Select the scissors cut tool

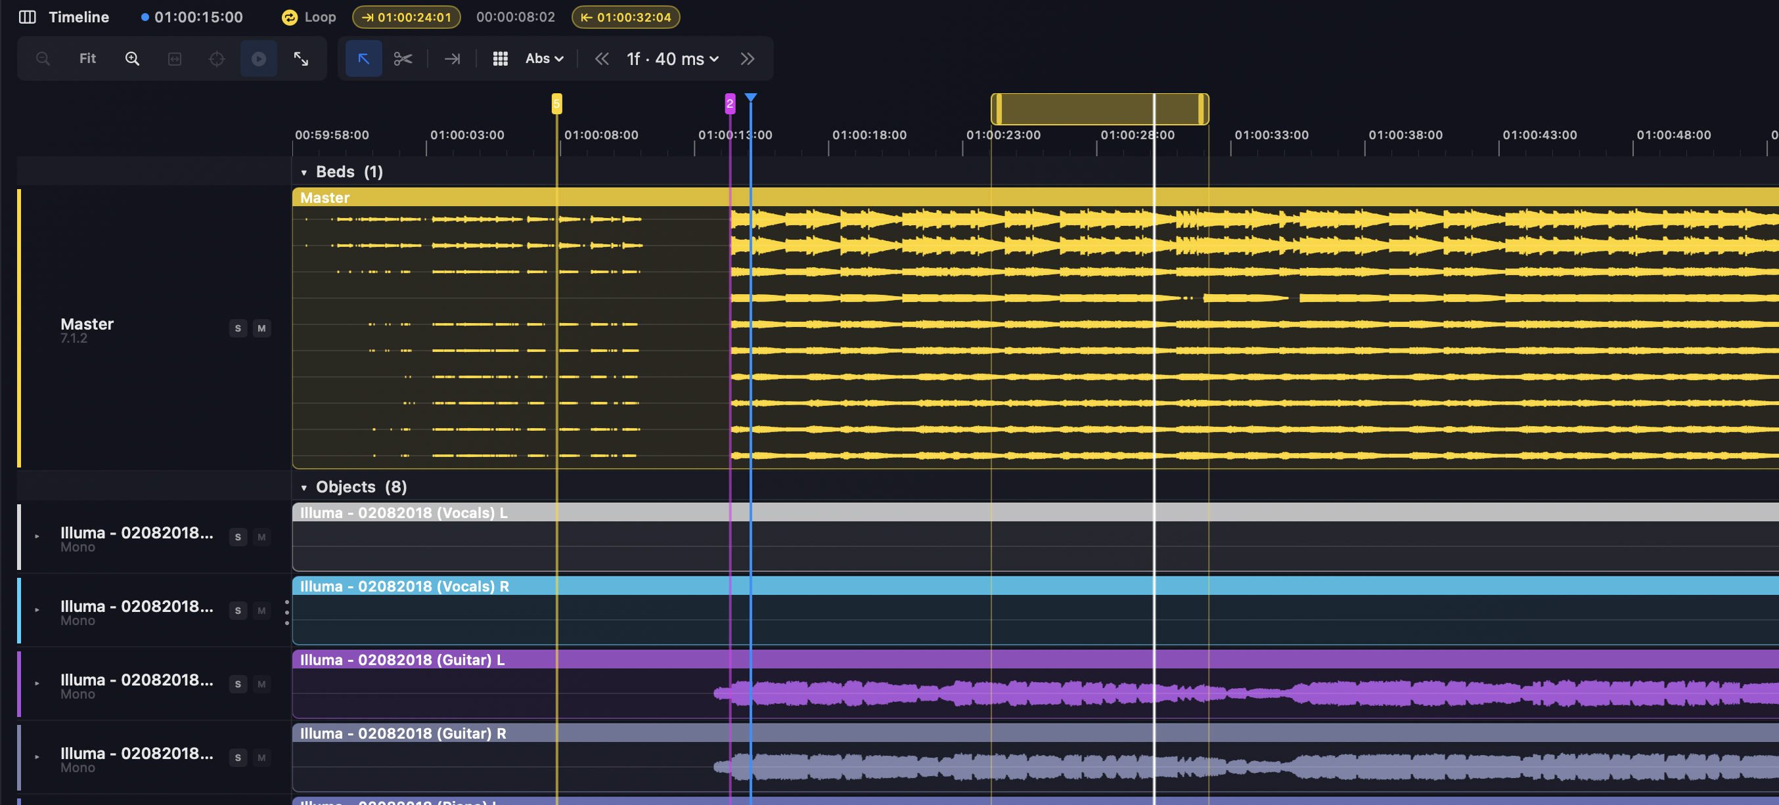pos(403,58)
